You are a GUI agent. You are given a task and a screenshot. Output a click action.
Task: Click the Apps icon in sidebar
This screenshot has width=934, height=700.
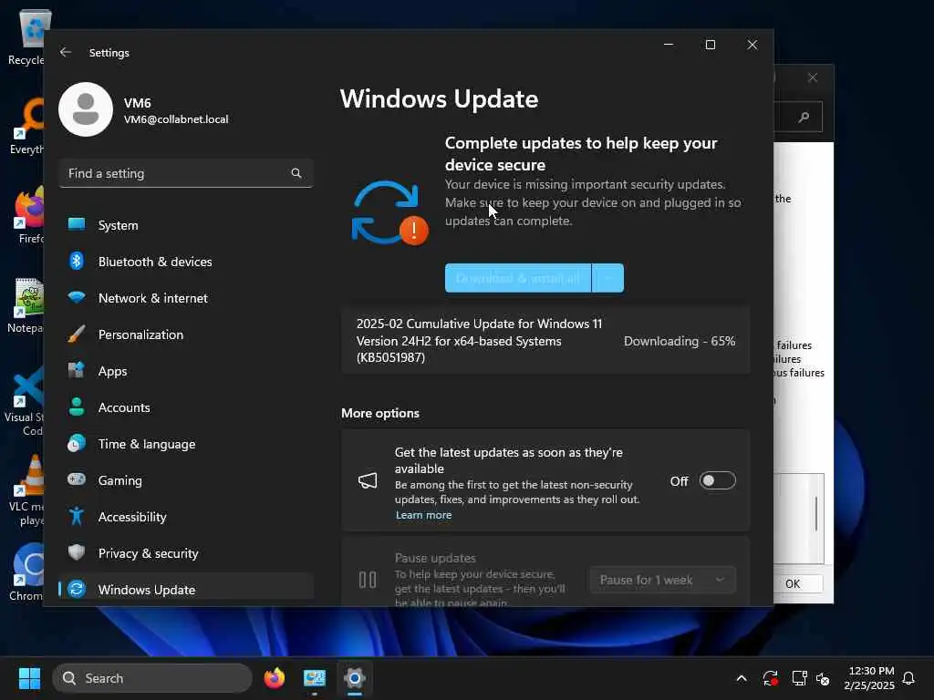tap(77, 370)
